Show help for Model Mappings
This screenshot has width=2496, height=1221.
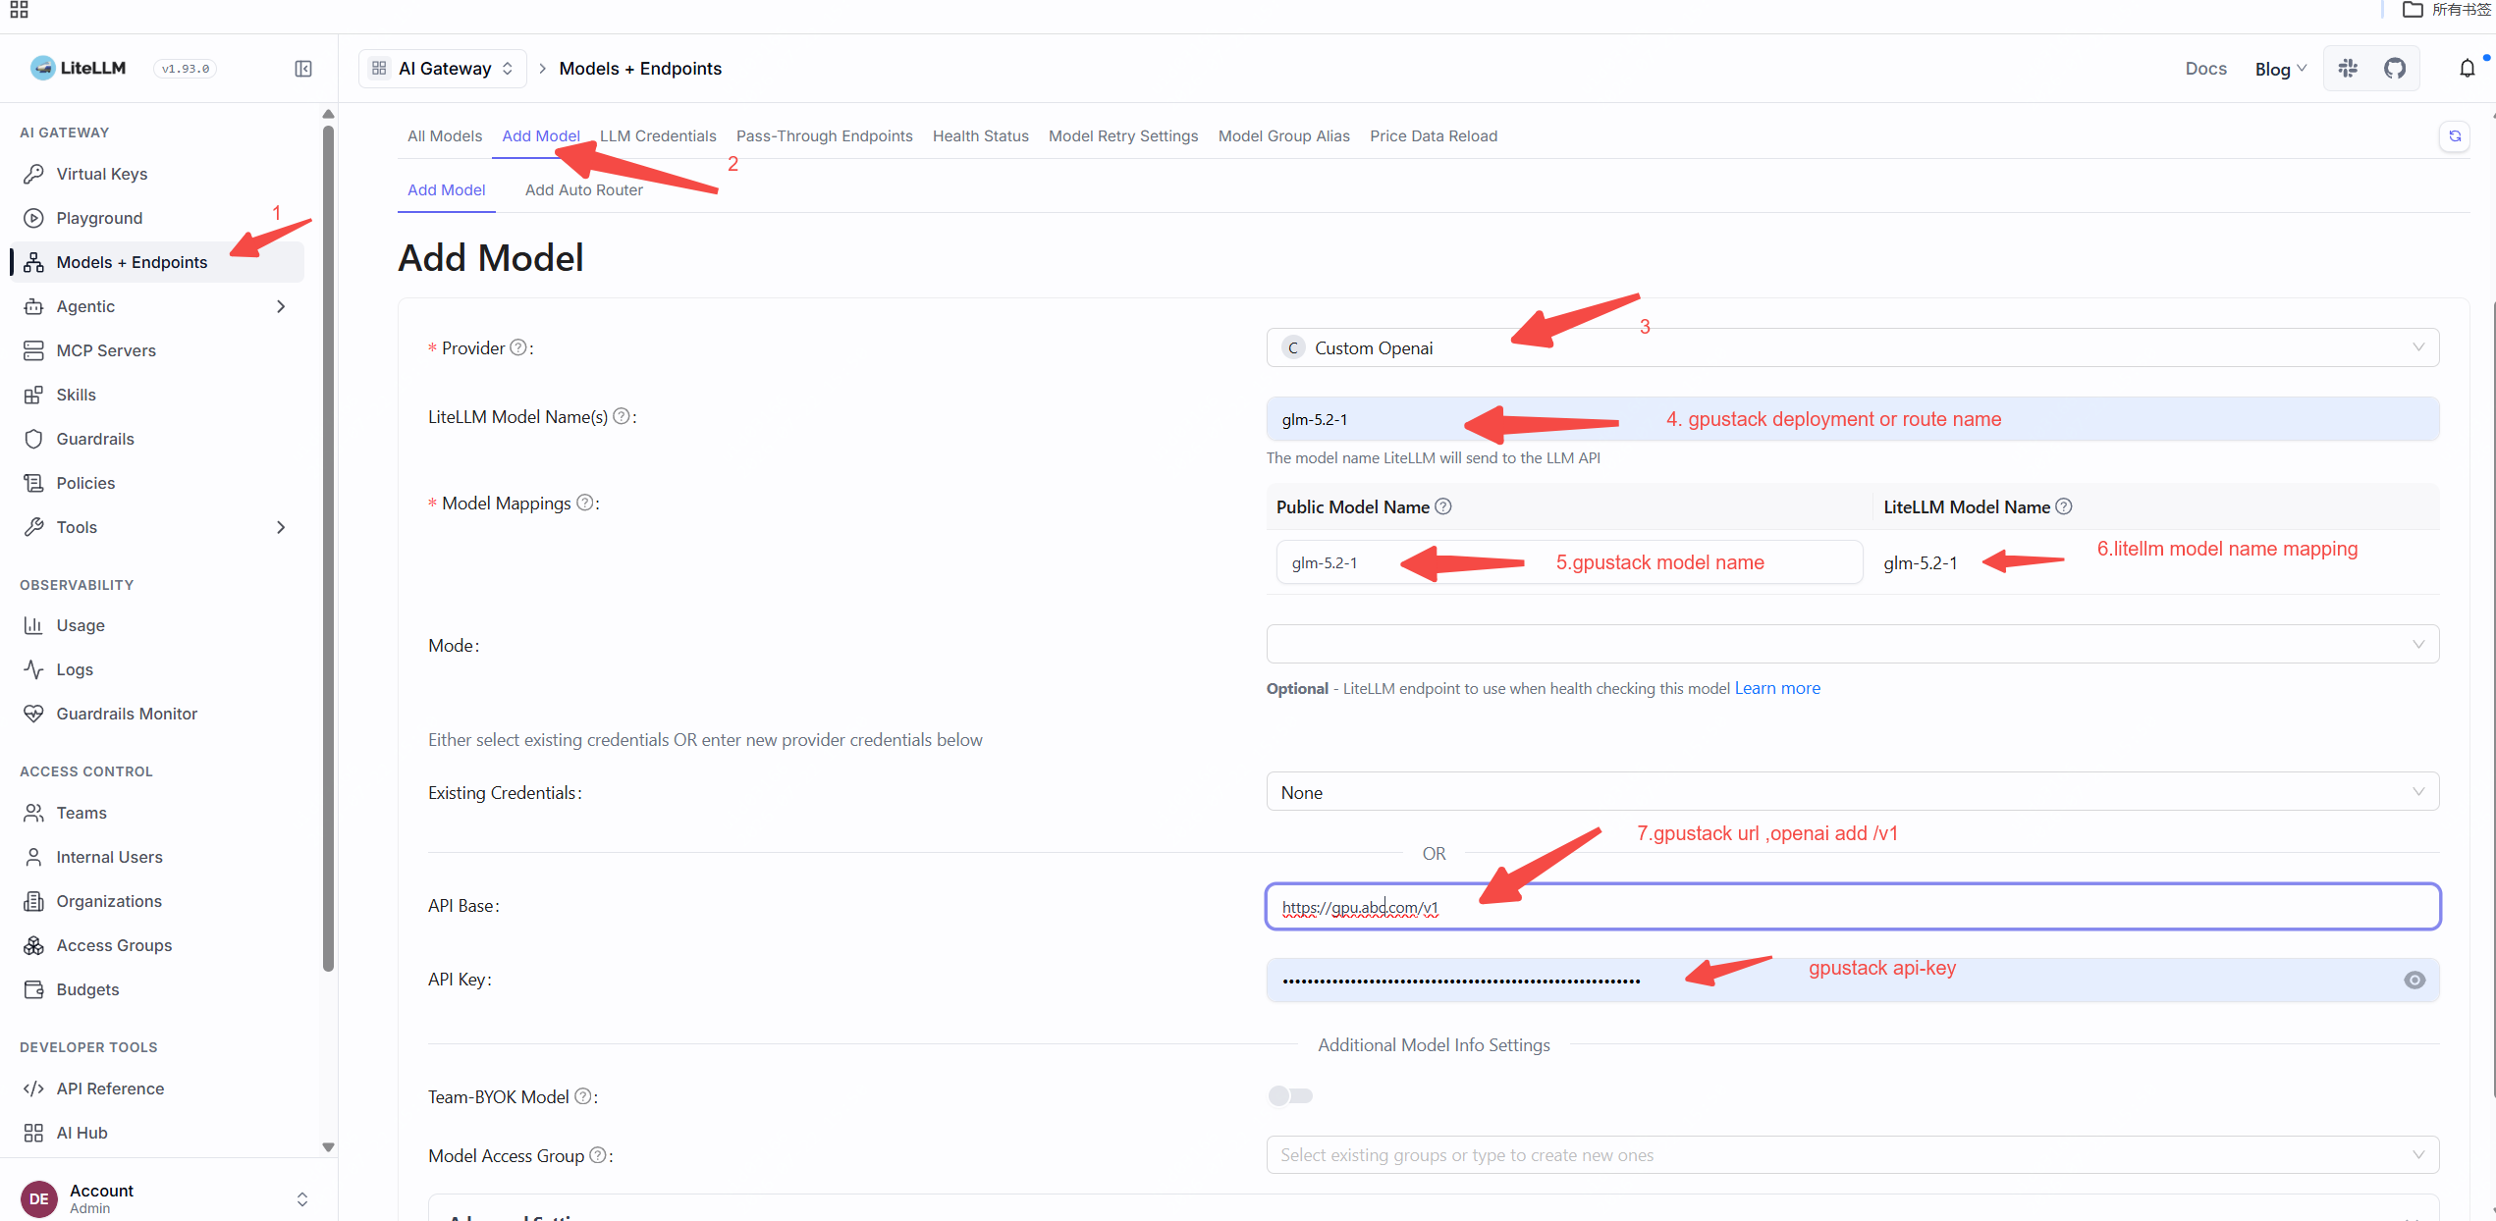585,503
